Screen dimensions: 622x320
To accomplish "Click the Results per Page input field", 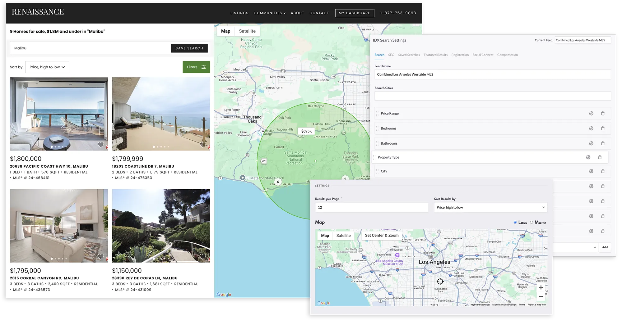I will click(372, 207).
